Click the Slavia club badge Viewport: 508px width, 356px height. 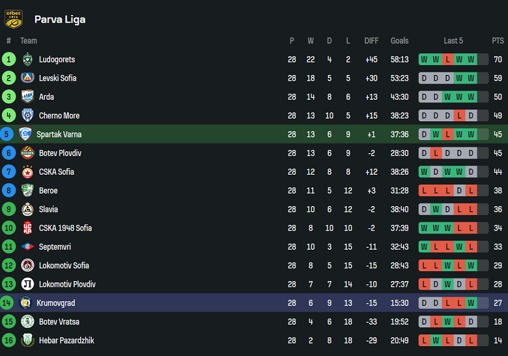(x=27, y=209)
